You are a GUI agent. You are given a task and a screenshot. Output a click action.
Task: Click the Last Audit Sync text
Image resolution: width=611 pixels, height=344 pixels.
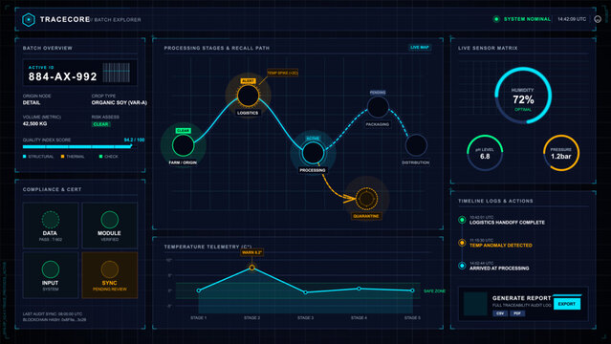(53, 314)
